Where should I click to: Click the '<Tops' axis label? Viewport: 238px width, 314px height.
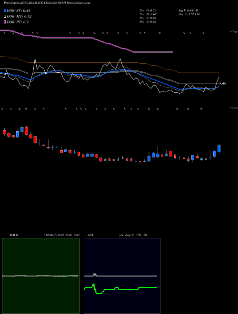tap(234, 32)
